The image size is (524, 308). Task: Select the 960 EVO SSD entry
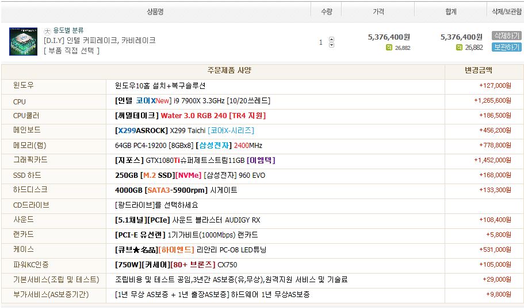pos(190,176)
